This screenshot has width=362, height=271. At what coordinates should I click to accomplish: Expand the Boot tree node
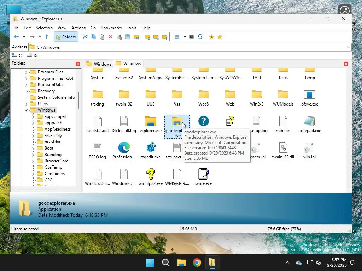(33, 149)
